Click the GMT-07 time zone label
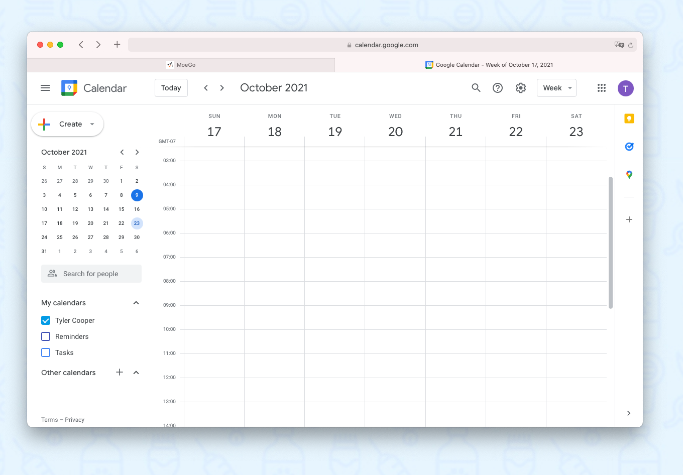 pyautogui.click(x=167, y=142)
